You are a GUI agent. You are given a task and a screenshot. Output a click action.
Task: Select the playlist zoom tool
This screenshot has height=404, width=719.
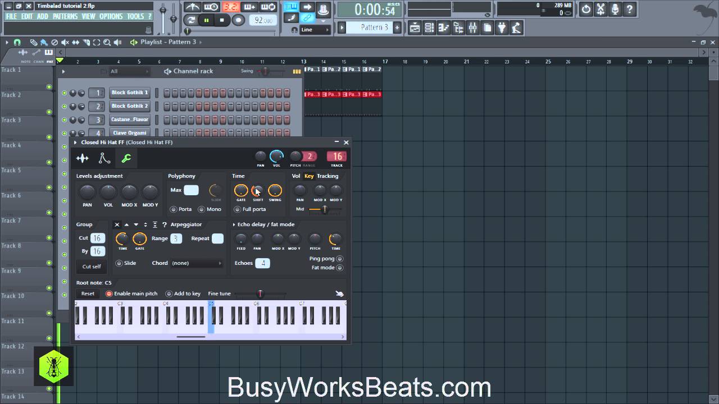[107, 42]
